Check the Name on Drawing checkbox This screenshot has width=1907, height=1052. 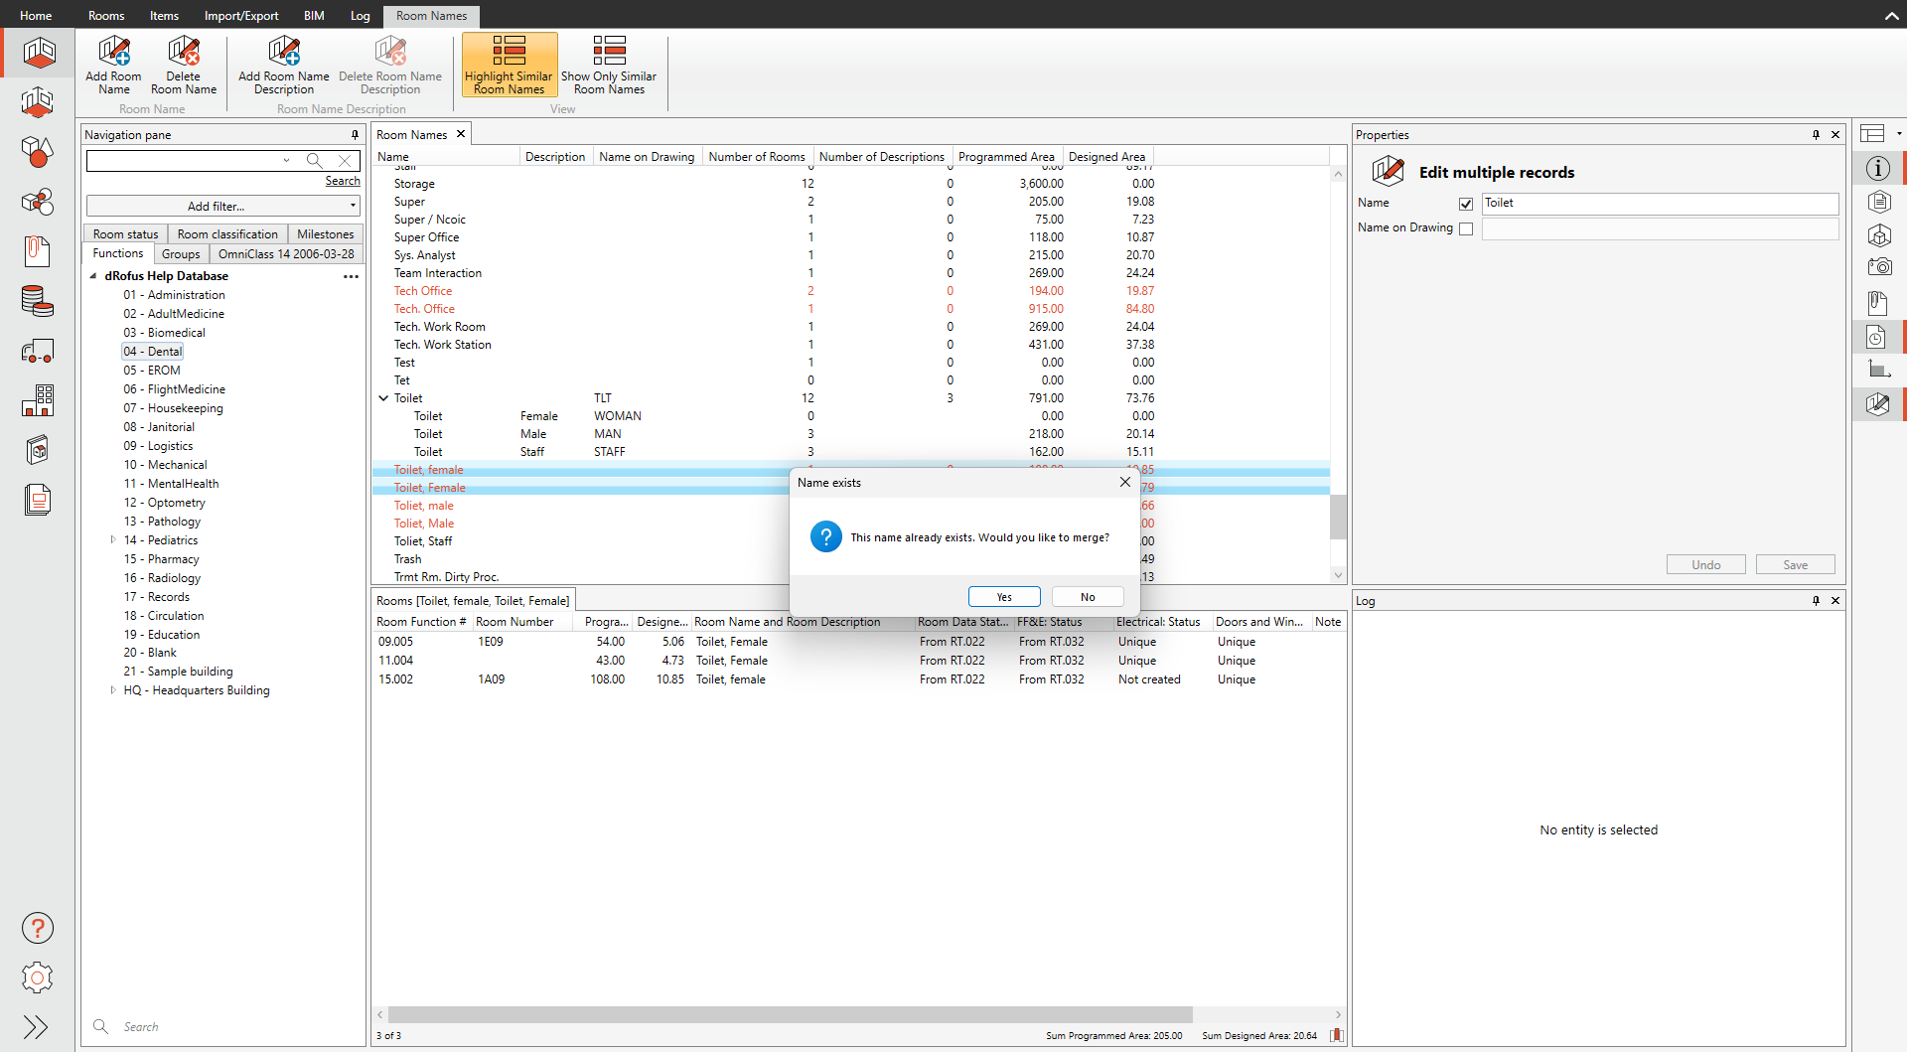(x=1466, y=228)
